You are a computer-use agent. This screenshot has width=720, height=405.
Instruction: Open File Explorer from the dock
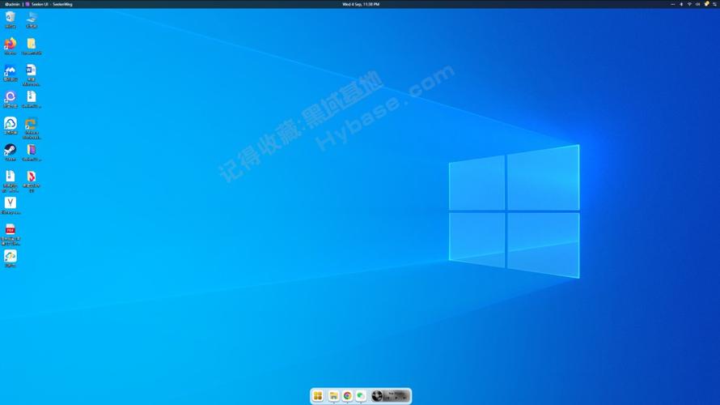(334, 396)
